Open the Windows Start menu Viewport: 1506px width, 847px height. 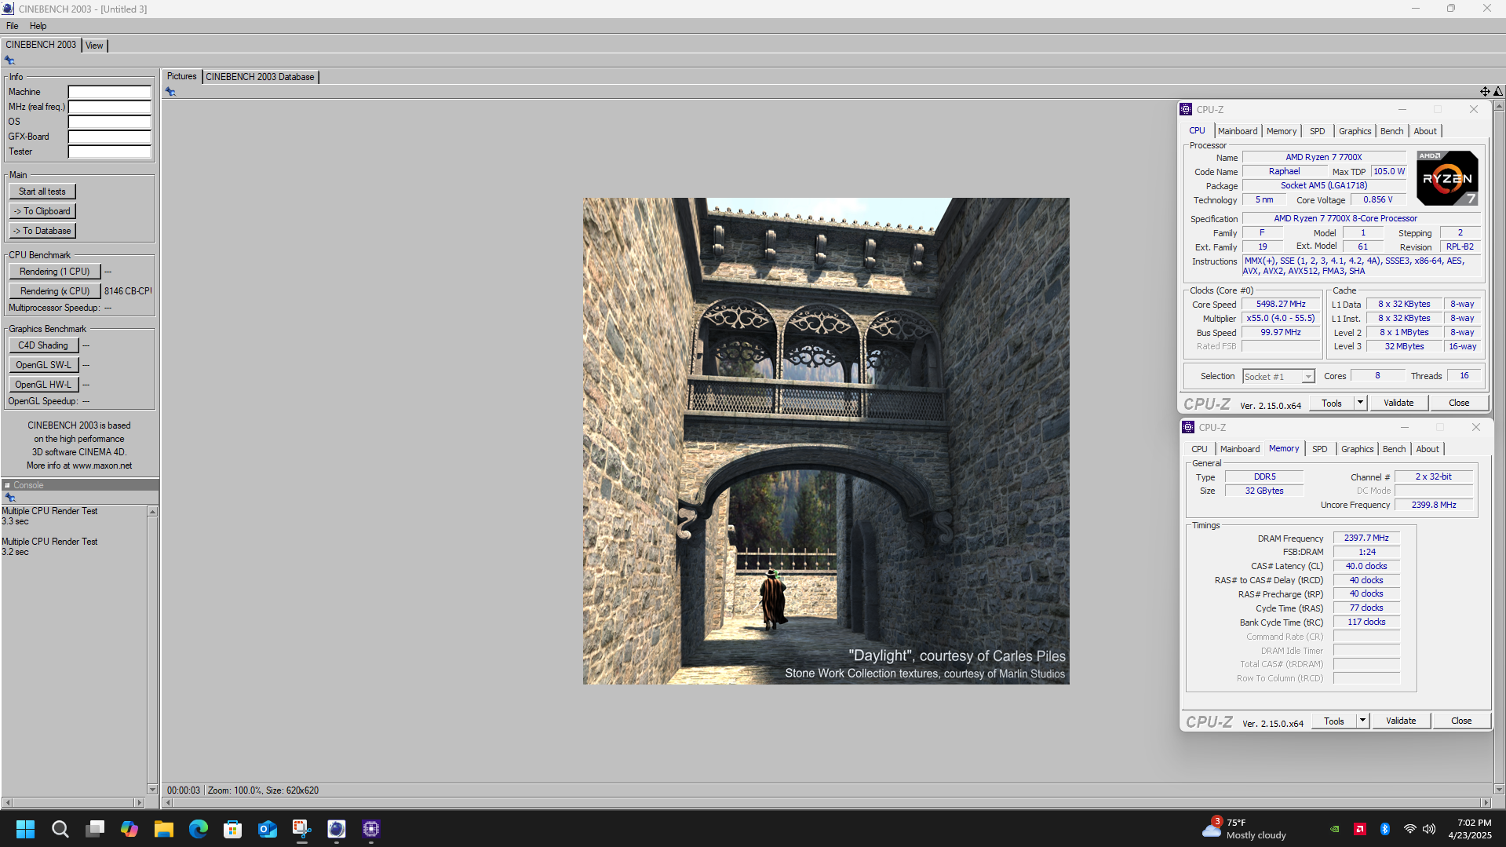coord(25,829)
